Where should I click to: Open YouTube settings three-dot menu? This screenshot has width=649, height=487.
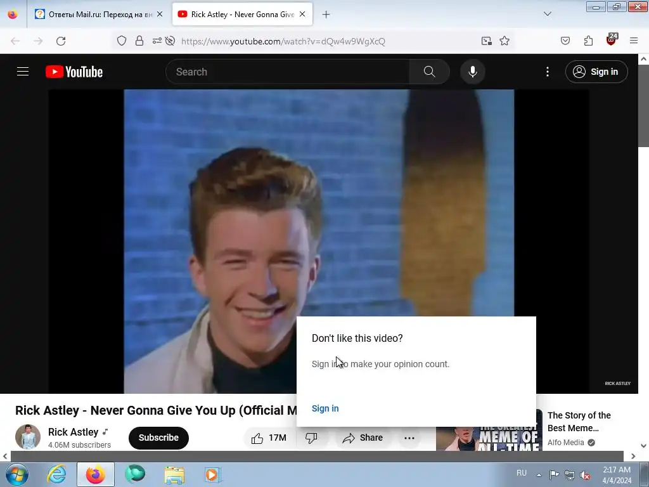click(x=547, y=72)
